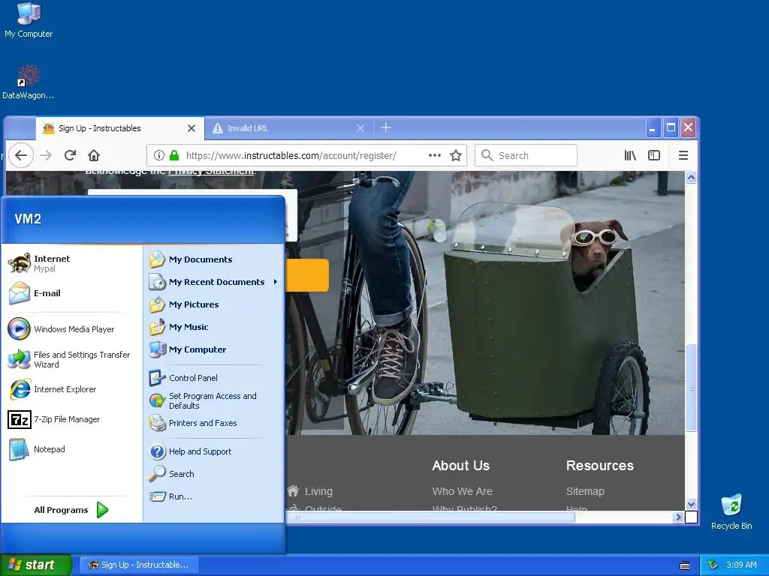The height and width of the screenshot is (576, 769).
Task: Select the Recycle Bin desktop icon
Action: click(731, 512)
